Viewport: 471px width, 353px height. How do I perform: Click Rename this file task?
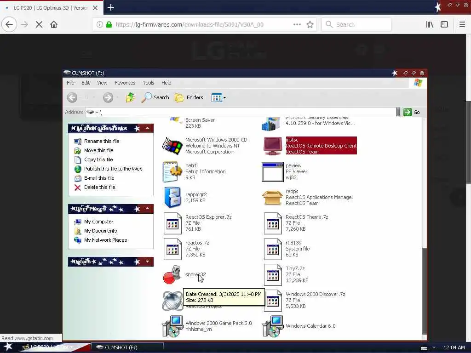[102, 141]
